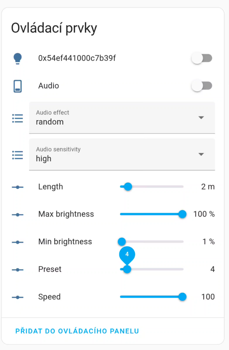Click the phone icon beside Audio
The height and width of the screenshot is (350, 229).
tap(17, 86)
